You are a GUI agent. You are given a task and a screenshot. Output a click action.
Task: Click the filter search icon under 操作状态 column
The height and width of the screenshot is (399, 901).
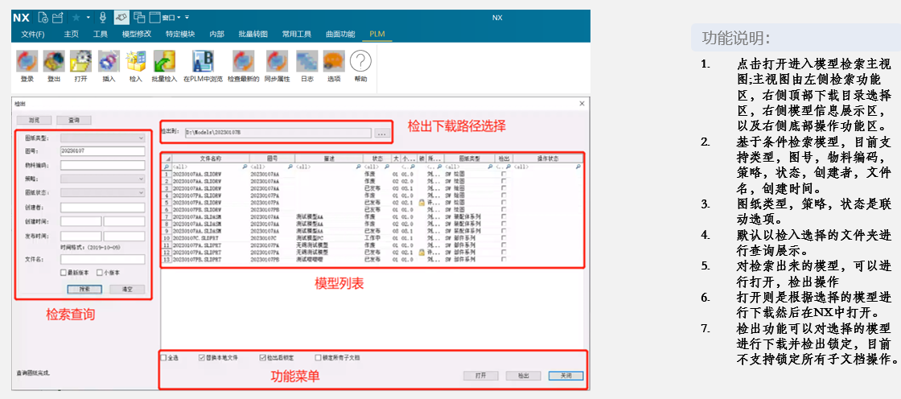(578, 167)
